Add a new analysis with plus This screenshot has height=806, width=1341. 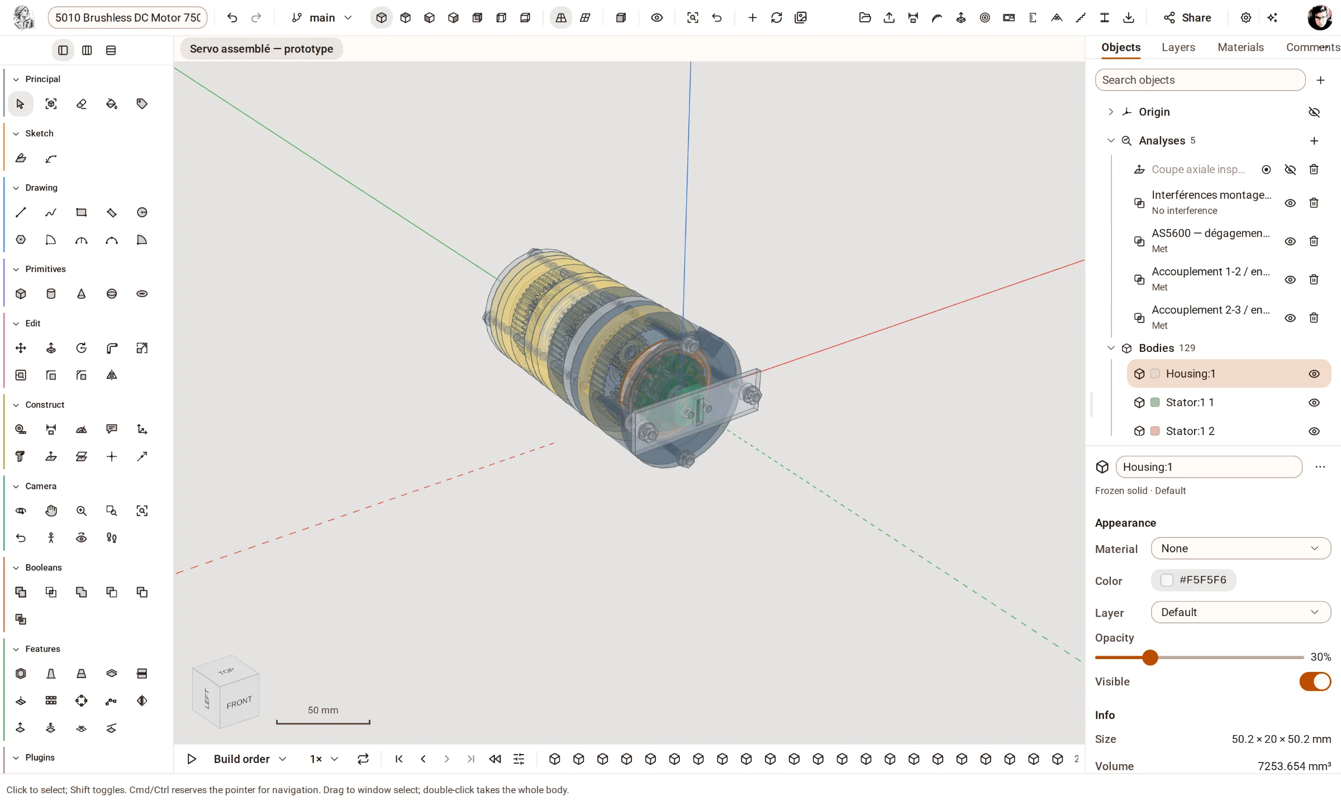[x=1314, y=141]
